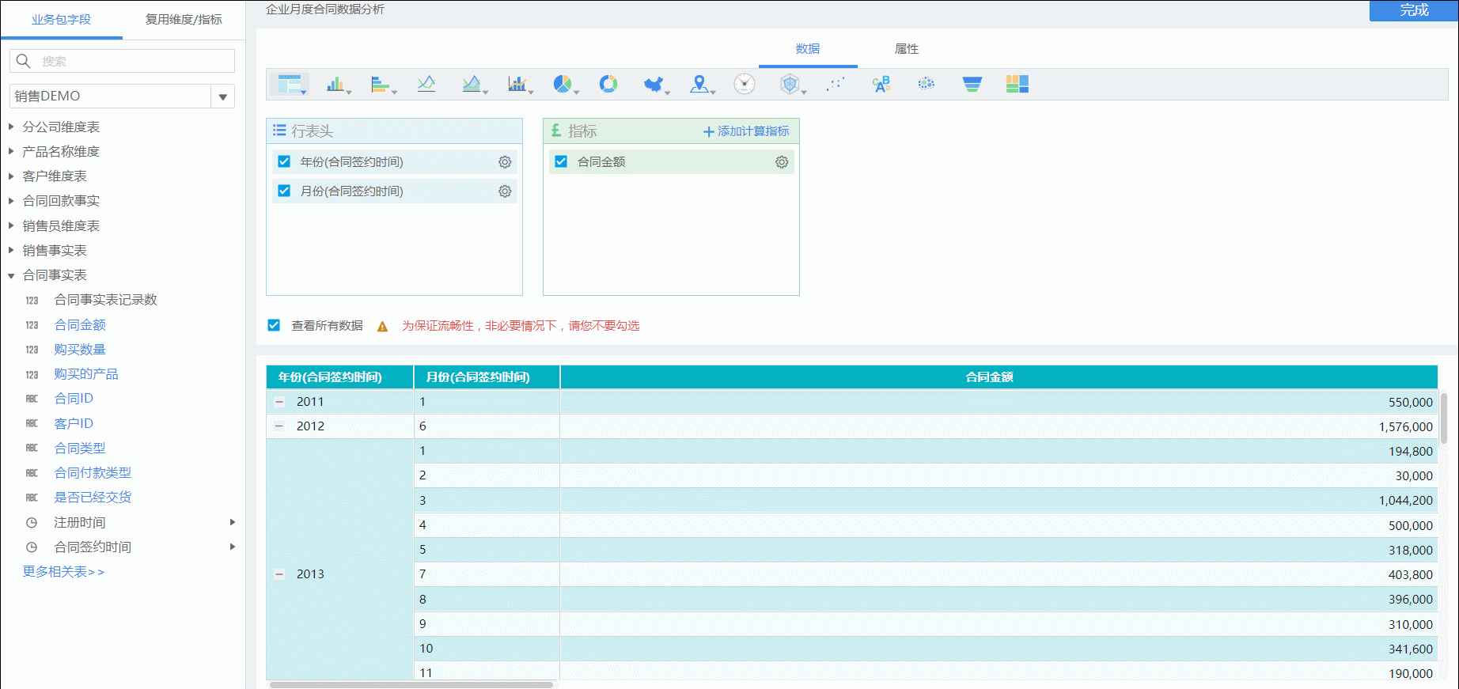
Task: Switch to the 属性 tab
Action: click(x=907, y=49)
